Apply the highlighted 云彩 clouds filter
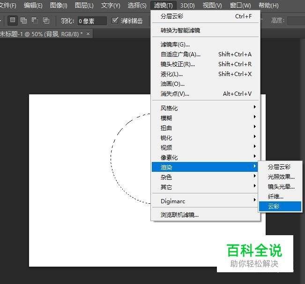 [280, 206]
